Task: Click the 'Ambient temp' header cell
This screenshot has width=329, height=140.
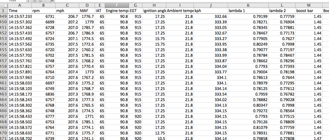Action: tap(180, 11)
